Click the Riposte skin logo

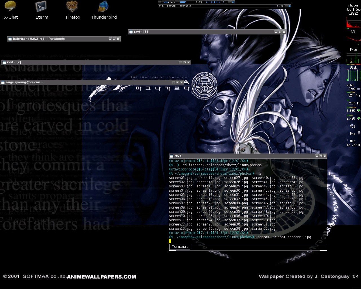(x=169, y=2)
